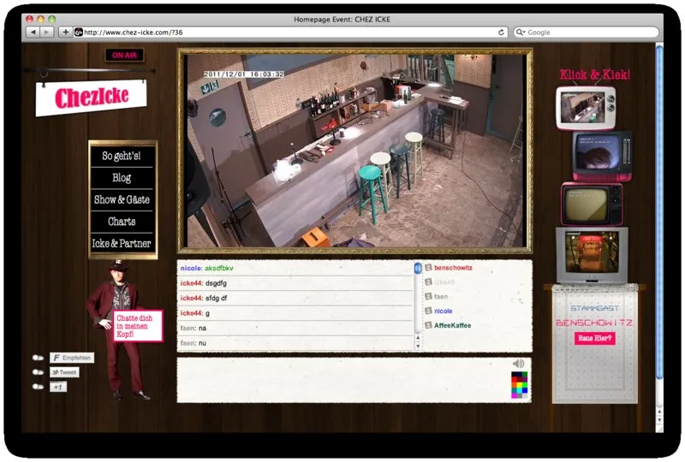Screen dimensions: 685x462
Task: Toggle the switch beside +1
Action: [38, 387]
